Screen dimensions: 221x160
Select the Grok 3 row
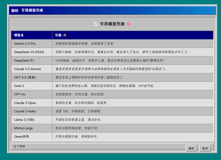[x=112, y=86]
